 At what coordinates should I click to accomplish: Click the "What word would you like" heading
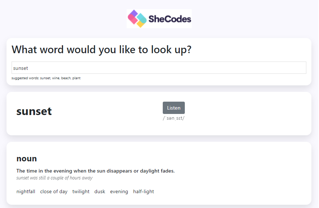pos(102,50)
